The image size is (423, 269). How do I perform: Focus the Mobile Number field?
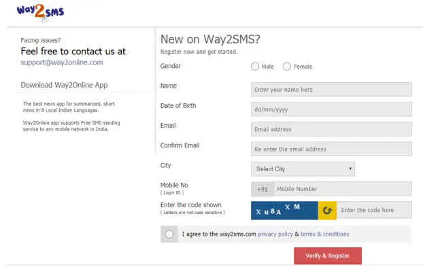tap(343, 189)
